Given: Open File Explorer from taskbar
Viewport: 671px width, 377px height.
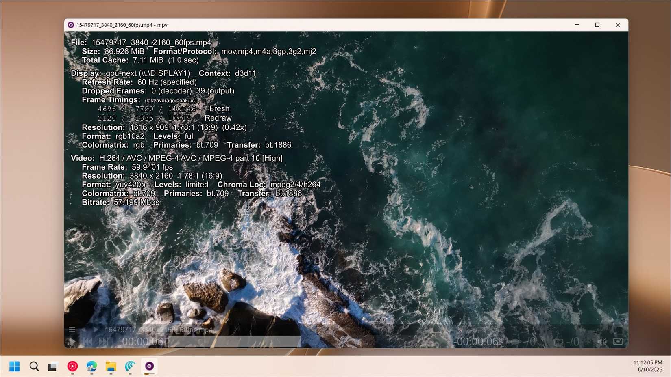Looking at the screenshot, I should click(111, 366).
